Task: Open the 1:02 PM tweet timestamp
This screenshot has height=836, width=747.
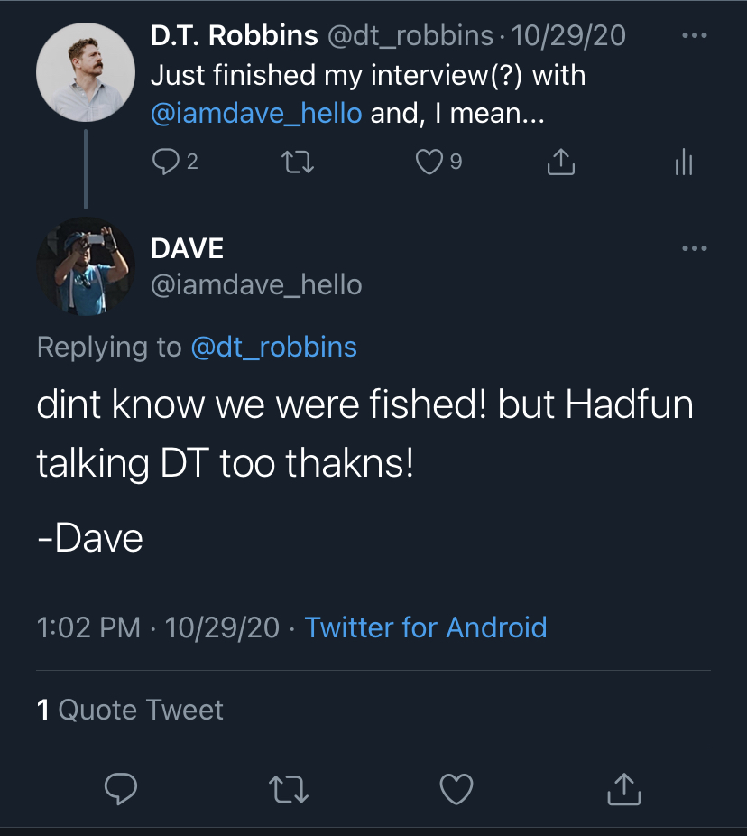Action: 88,627
